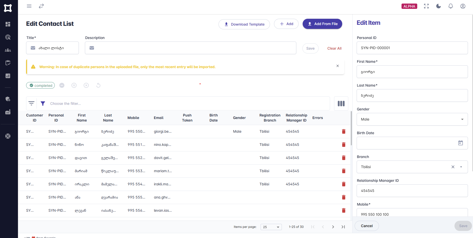Dismiss the duplicate persons warning
The image size is (473, 238).
(338, 66)
